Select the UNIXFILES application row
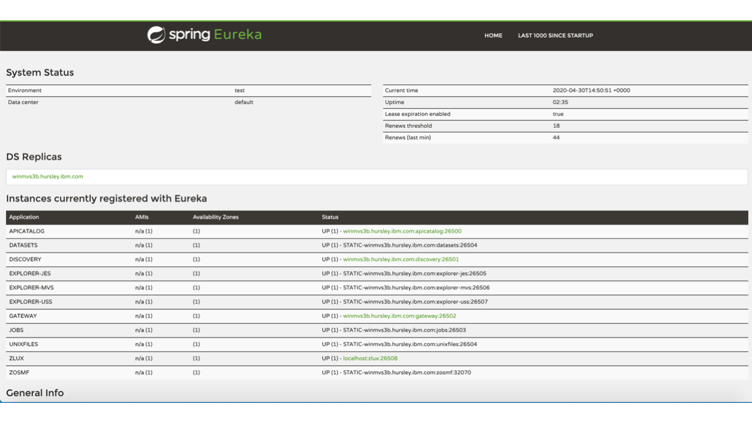The image size is (752, 423). tap(26, 344)
